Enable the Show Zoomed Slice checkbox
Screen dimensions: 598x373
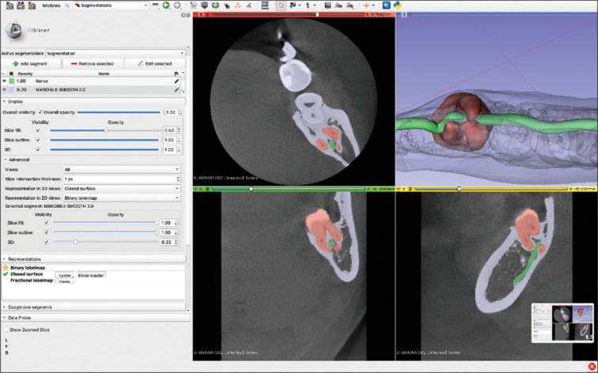click(x=5, y=328)
